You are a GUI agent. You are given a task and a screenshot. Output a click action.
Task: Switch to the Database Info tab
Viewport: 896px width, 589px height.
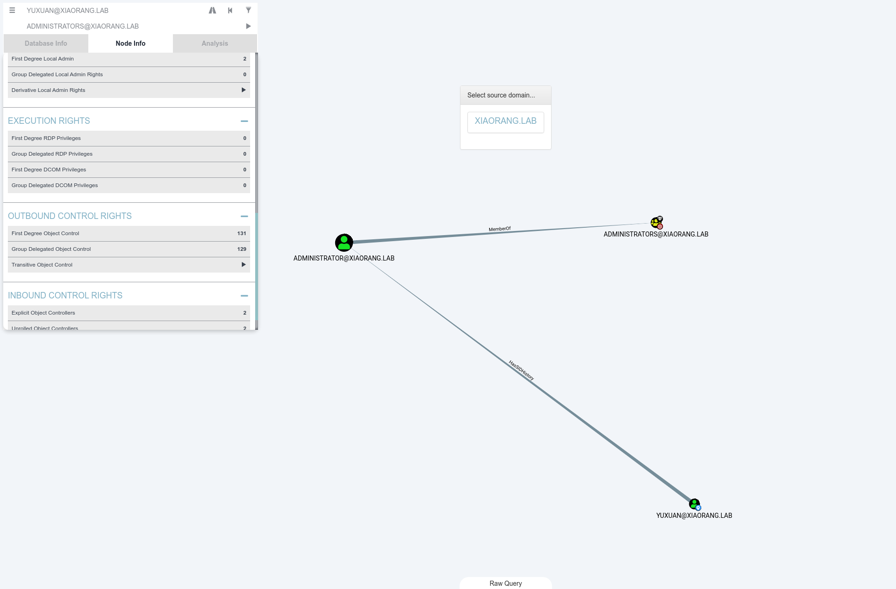pos(46,43)
